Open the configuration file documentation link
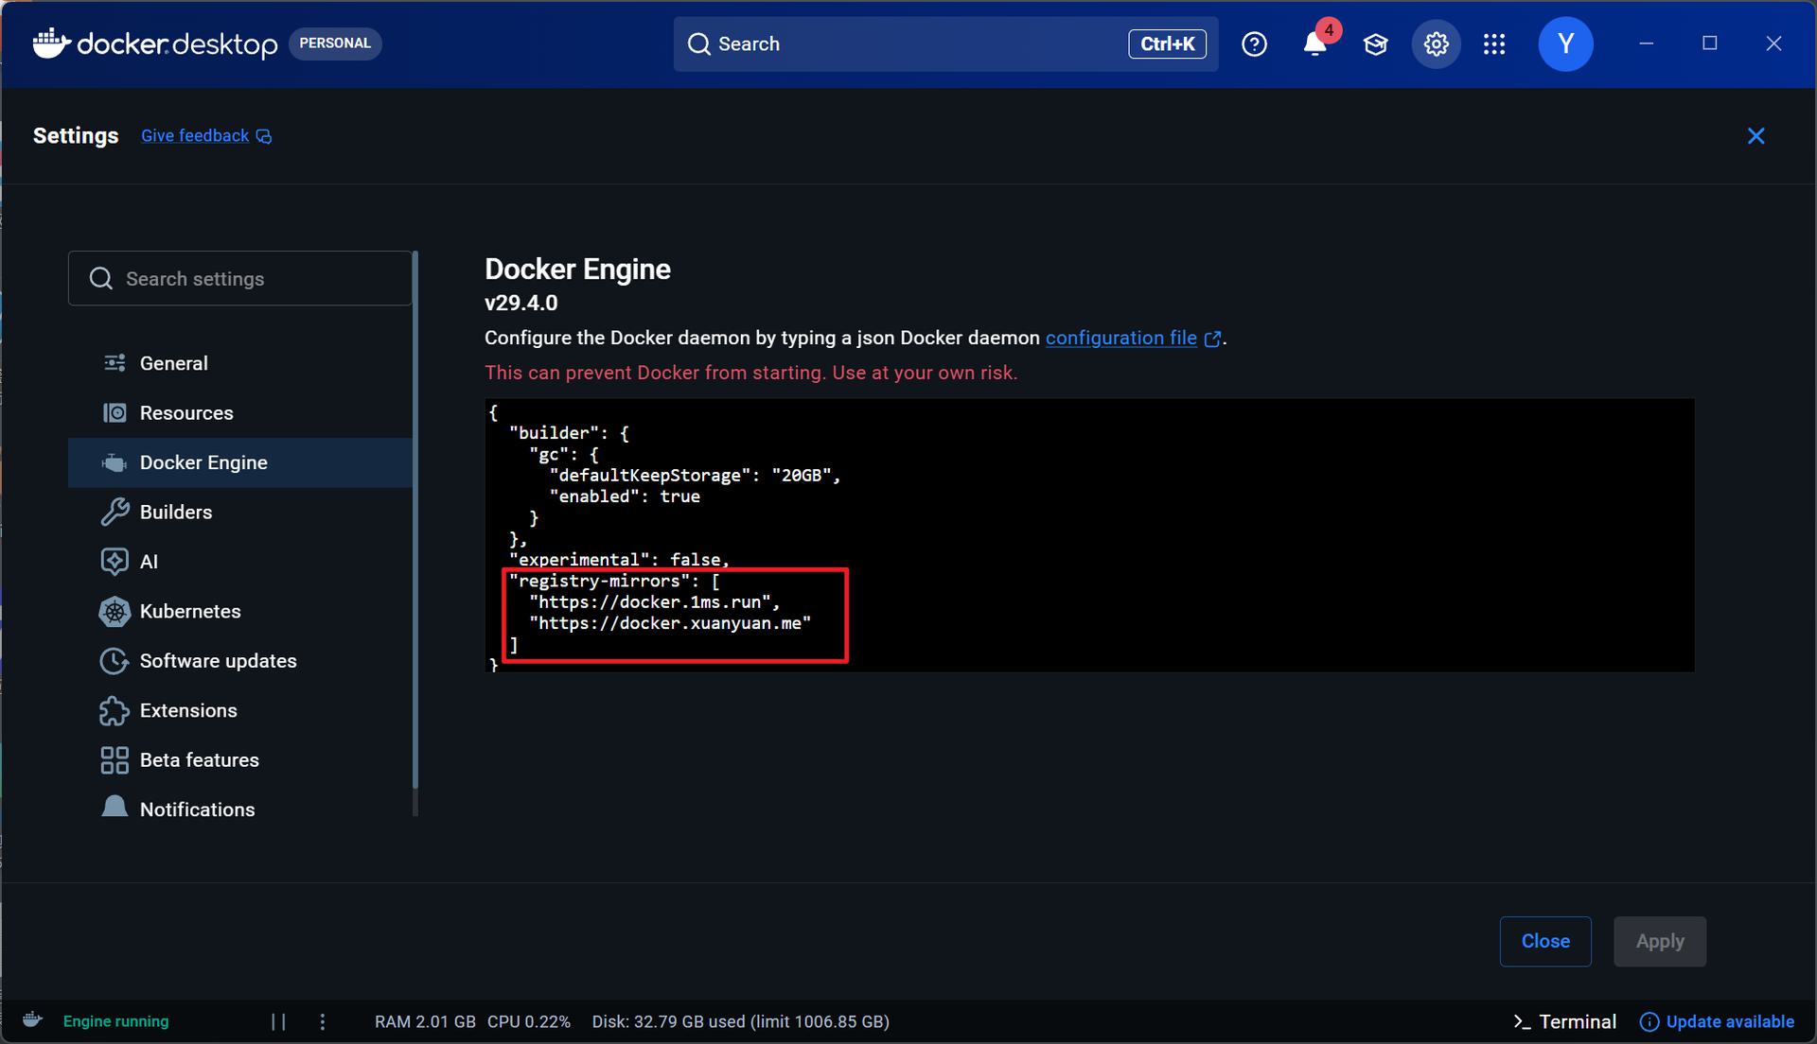The height and width of the screenshot is (1044, 1817). (x=1120, y=338)
